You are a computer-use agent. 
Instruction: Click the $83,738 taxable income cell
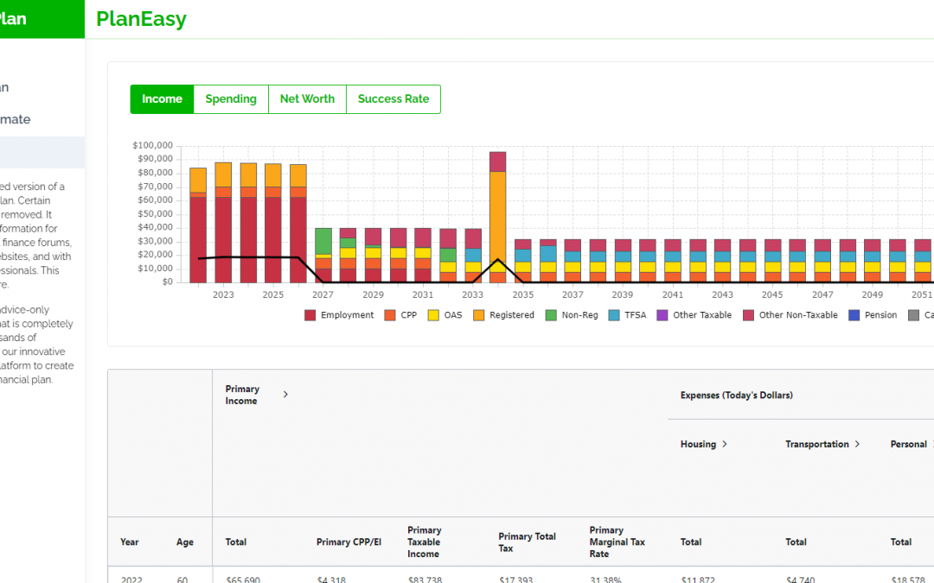pyautogui.click(x=425, y=580)
